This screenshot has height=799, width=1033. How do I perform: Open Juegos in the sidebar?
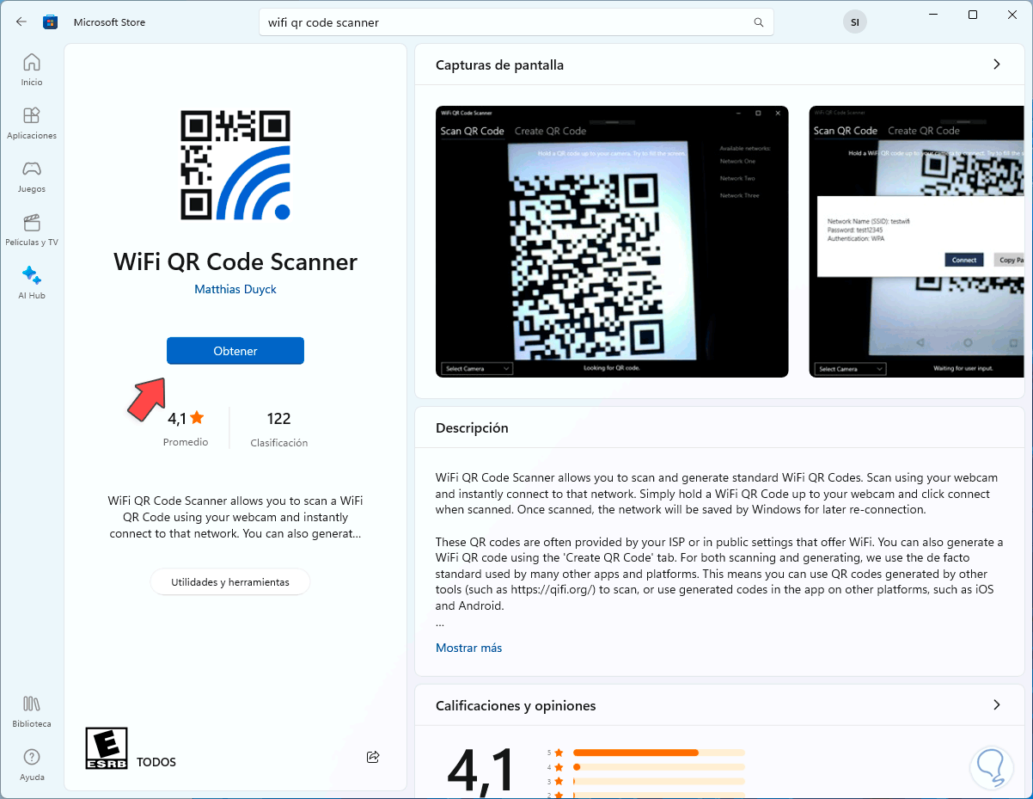pos(32,176)
